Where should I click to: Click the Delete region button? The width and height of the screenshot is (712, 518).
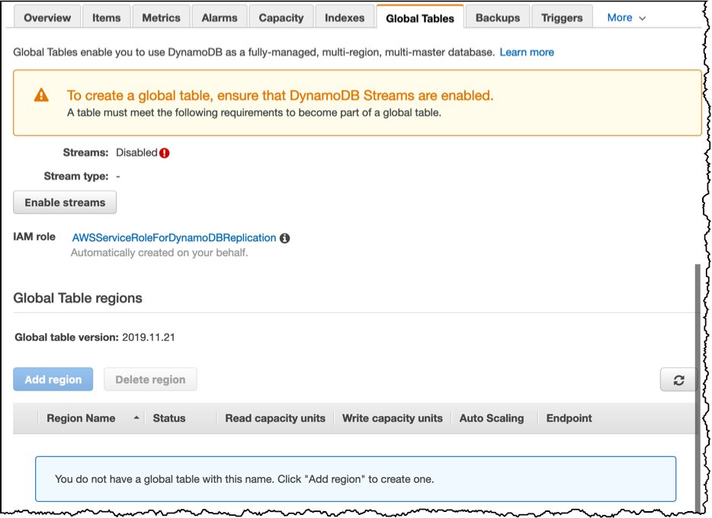(x=150, y=379)
